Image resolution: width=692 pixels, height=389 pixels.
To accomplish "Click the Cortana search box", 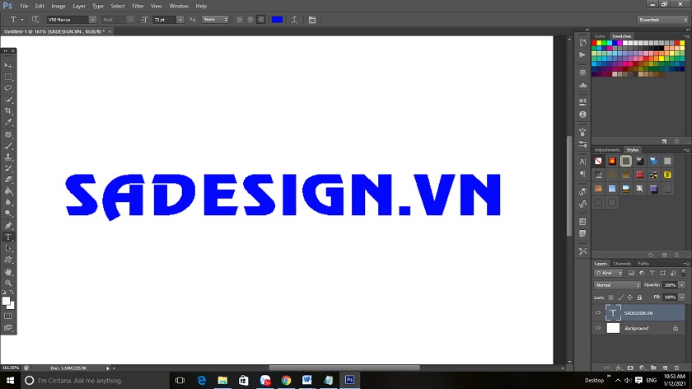I will point(95,380).
